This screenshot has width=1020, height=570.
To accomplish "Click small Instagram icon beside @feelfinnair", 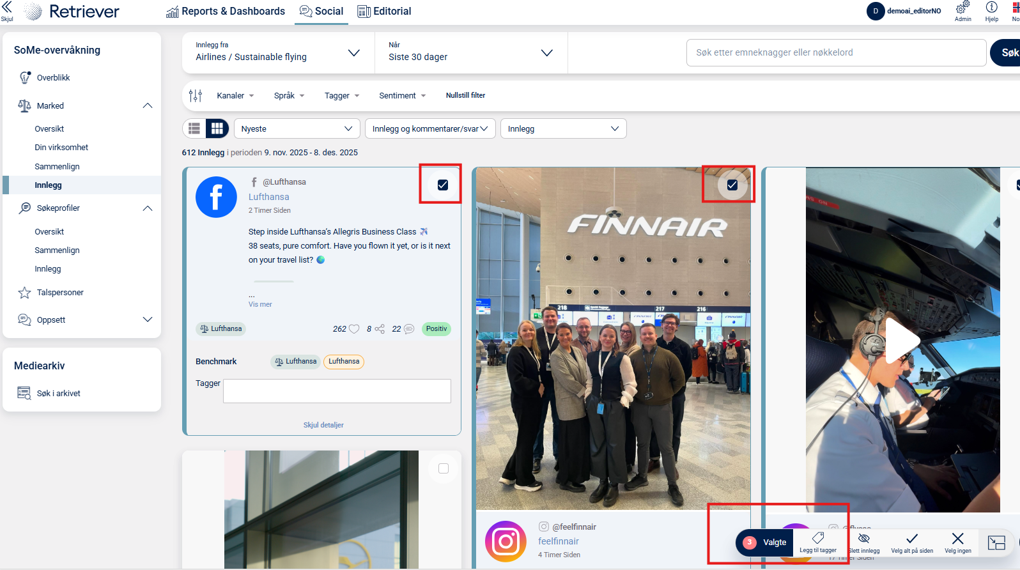I will tap(544, 527).
